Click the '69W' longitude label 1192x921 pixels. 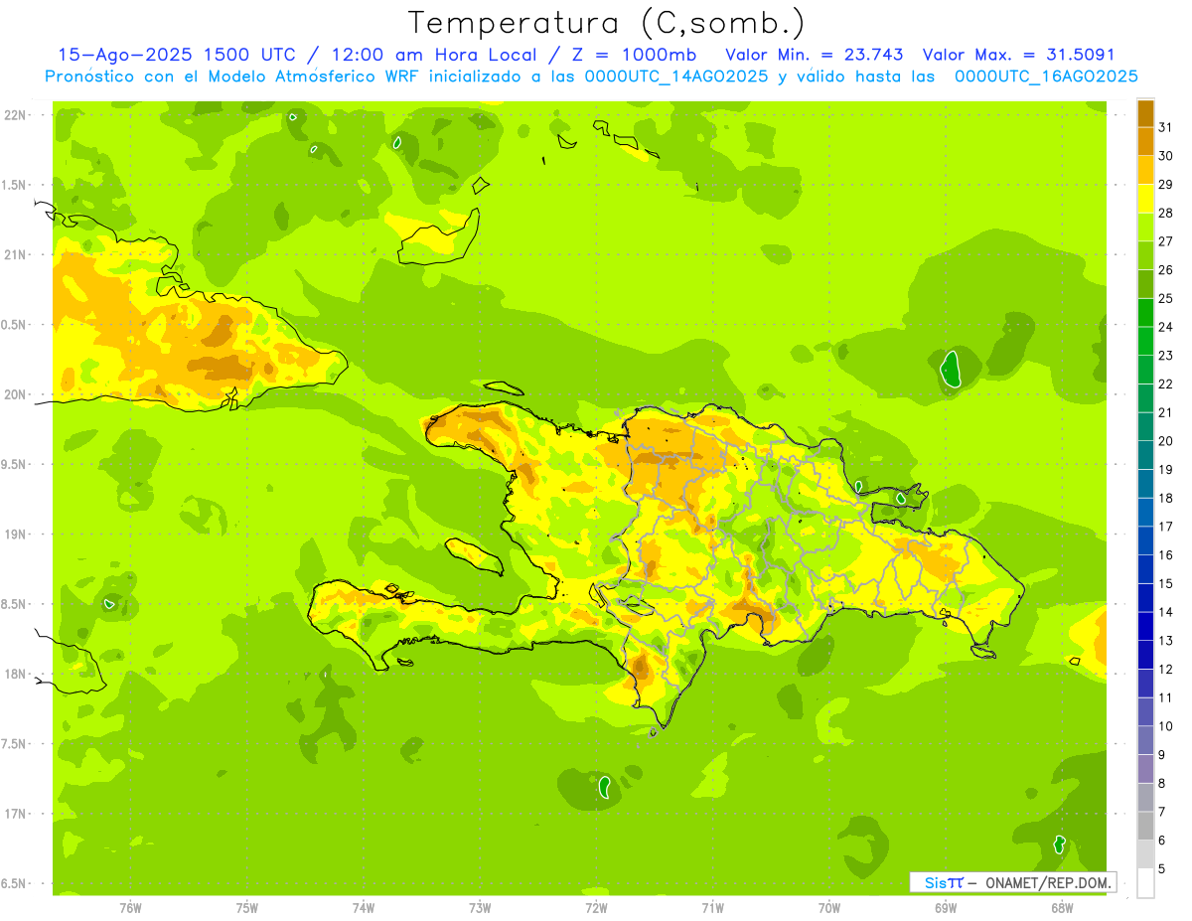tap(946, 908)
